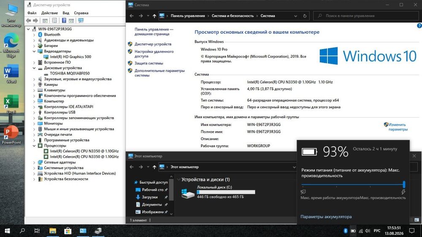Open the Действие menu
The image size is (422, 237).
pos(49,13)
